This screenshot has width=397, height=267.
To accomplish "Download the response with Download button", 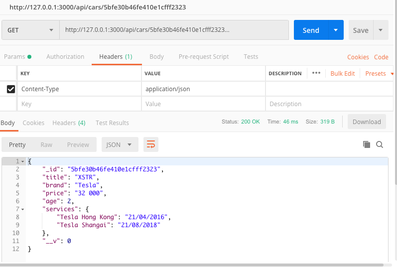I will tap(367, 122).
